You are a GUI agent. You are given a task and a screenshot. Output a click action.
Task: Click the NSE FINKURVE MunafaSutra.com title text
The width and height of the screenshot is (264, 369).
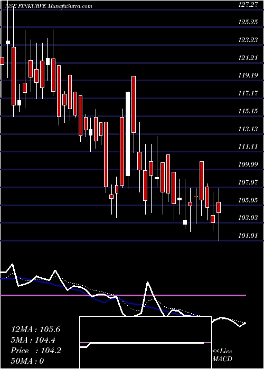tap(49, 6)
